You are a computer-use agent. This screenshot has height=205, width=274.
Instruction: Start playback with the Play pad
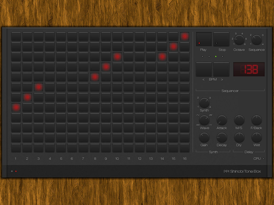pyautogui.click(x=204, y=39)
